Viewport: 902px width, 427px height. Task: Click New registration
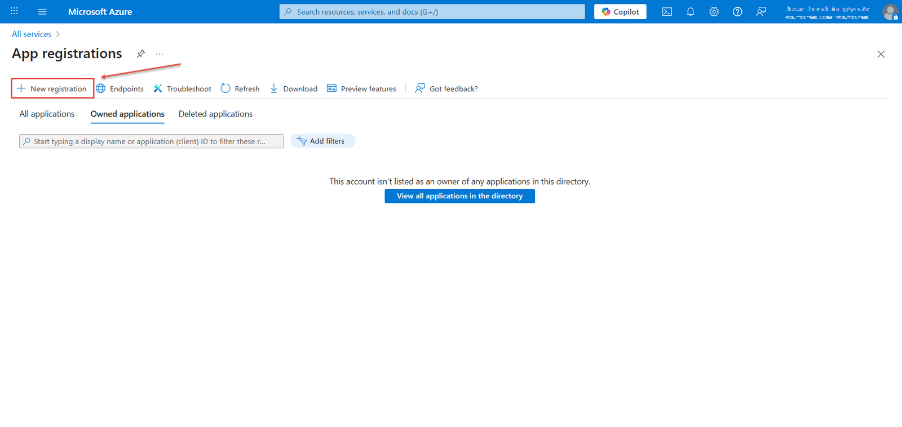52,88
